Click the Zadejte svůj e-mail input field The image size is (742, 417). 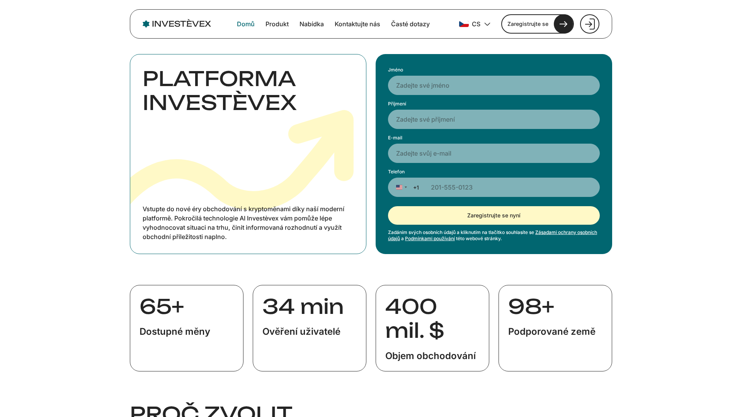tap(494, 153)
